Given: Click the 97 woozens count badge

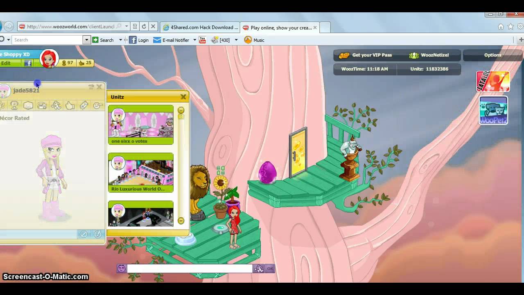Looking at the screenshot, I should [x=67, y=63].
